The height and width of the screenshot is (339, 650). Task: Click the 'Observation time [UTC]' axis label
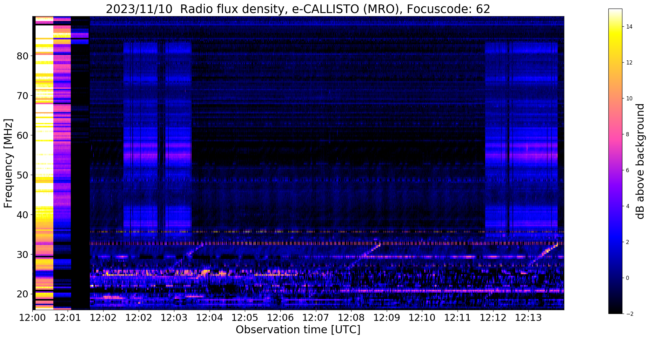tap(298, 330)
